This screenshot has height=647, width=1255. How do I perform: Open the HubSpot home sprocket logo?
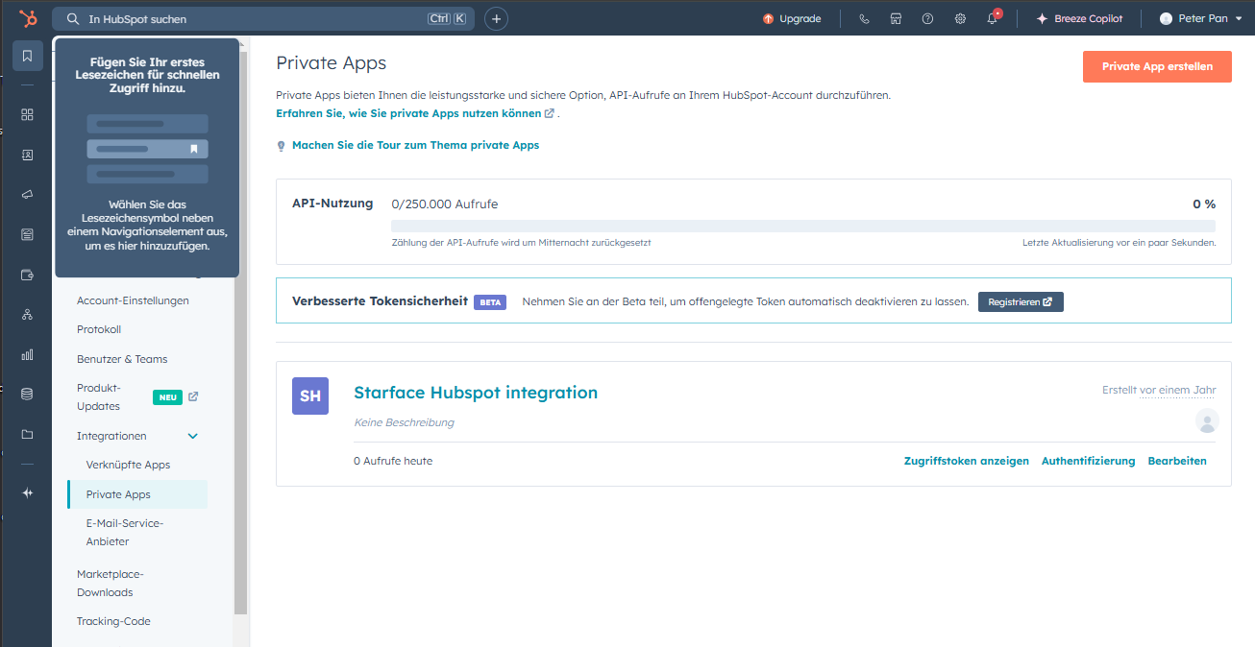[27, 18]
